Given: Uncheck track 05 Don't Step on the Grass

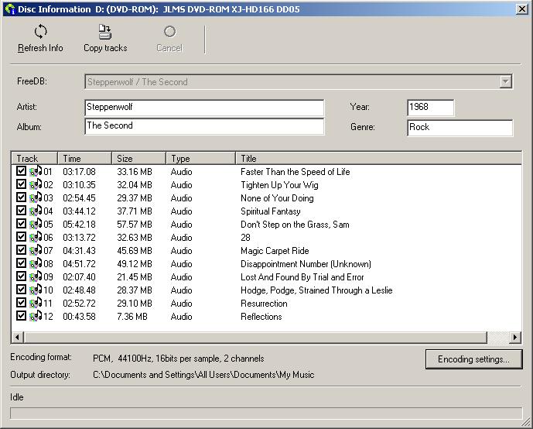Looking at the screenshot, I should (x=21, y=224).
